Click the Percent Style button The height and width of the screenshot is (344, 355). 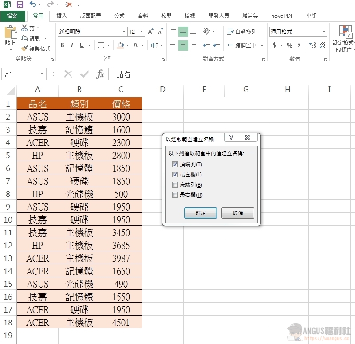[289, 45]
